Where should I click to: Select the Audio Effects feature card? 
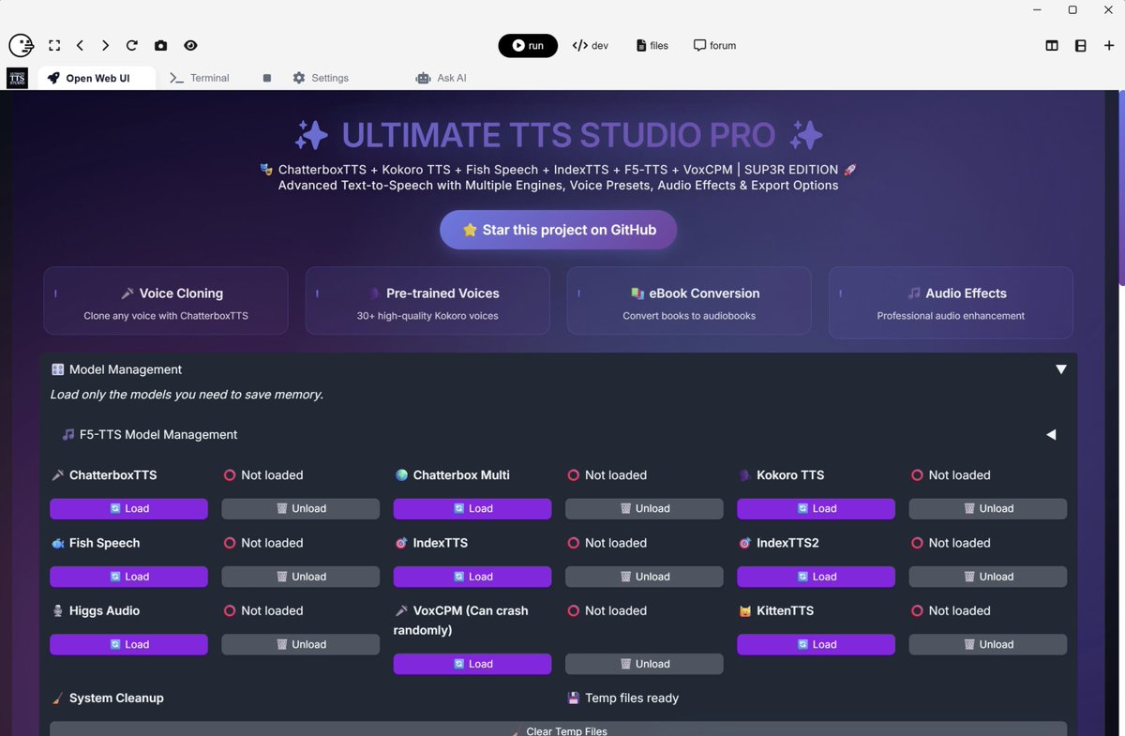click(x=951, y=301)
